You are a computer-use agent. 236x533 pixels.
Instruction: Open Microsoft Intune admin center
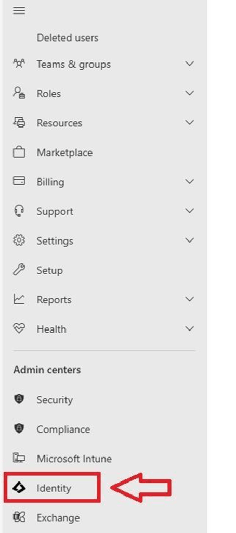click(x=74, y=459)
